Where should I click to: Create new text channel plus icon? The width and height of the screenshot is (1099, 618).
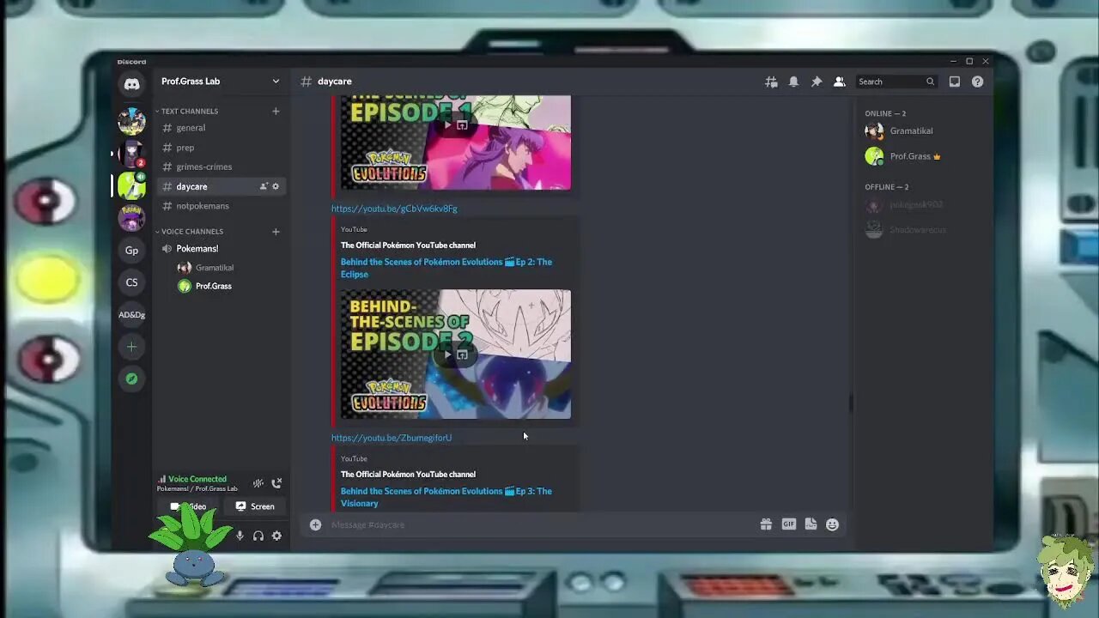[276, 111]
